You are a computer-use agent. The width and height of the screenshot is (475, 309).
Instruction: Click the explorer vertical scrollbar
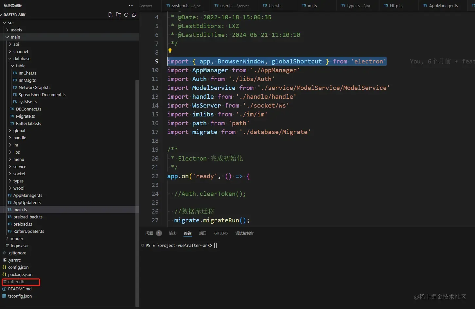click(137, 193)
